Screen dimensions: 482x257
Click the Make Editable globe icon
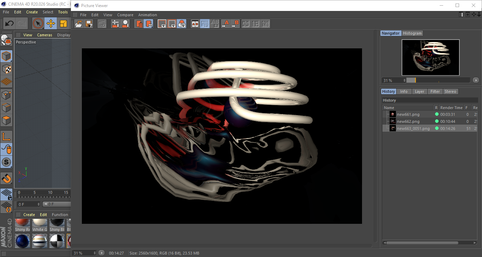[6, 40]
